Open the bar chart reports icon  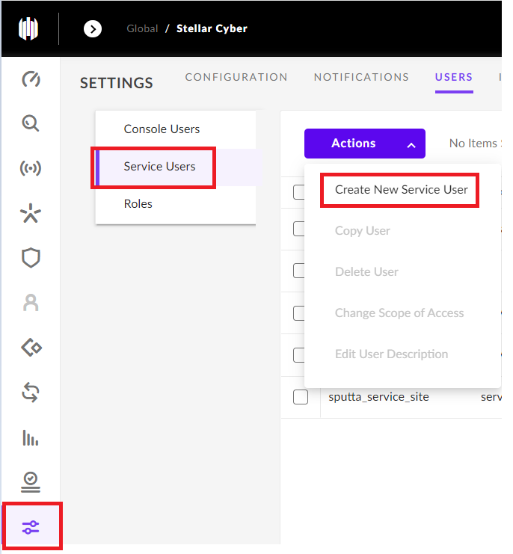(x=31, y=437)
